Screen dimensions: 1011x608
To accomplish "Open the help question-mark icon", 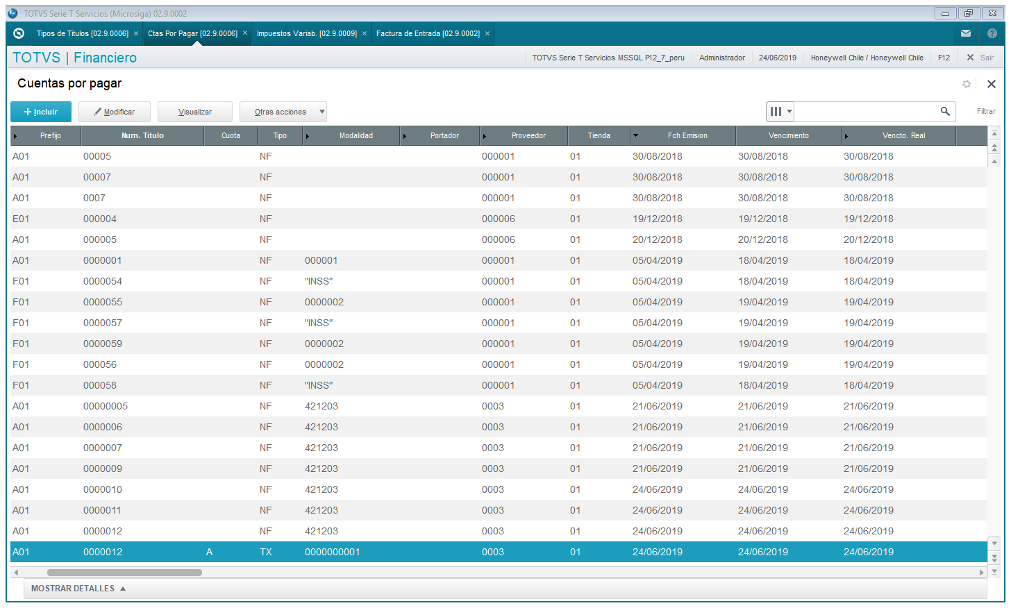I will pyautogui.click(x=992, y=33).
